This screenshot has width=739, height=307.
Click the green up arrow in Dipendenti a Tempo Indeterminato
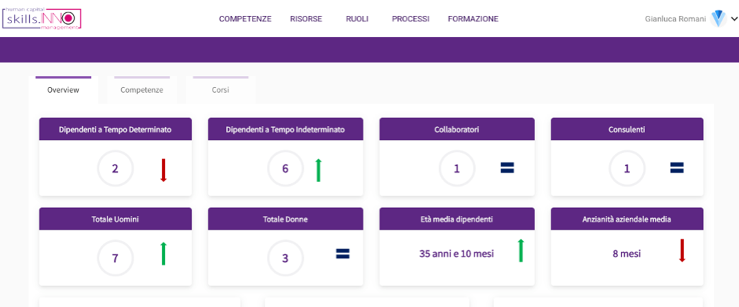pyautogui.click(x=318, y=170)
